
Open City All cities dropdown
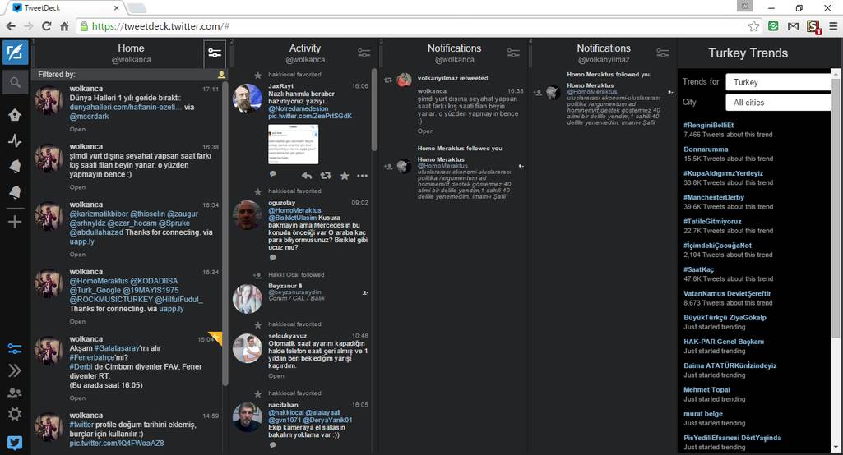pyautogui.click(x=778, y=103)
